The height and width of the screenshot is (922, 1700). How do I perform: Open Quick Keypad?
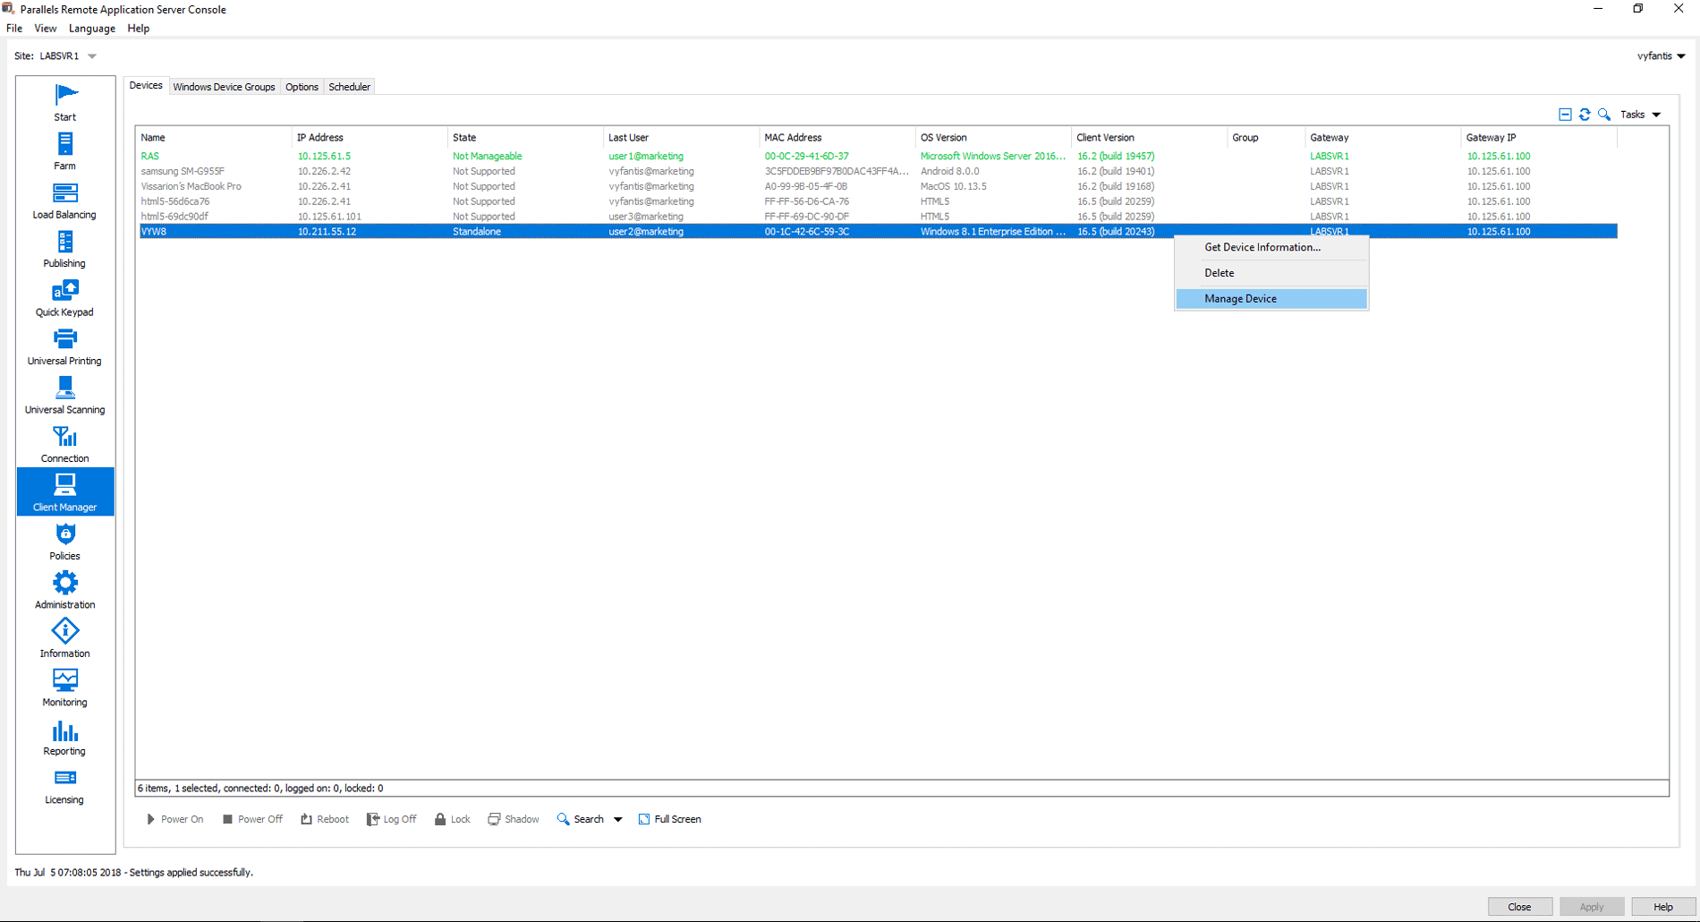64,297
